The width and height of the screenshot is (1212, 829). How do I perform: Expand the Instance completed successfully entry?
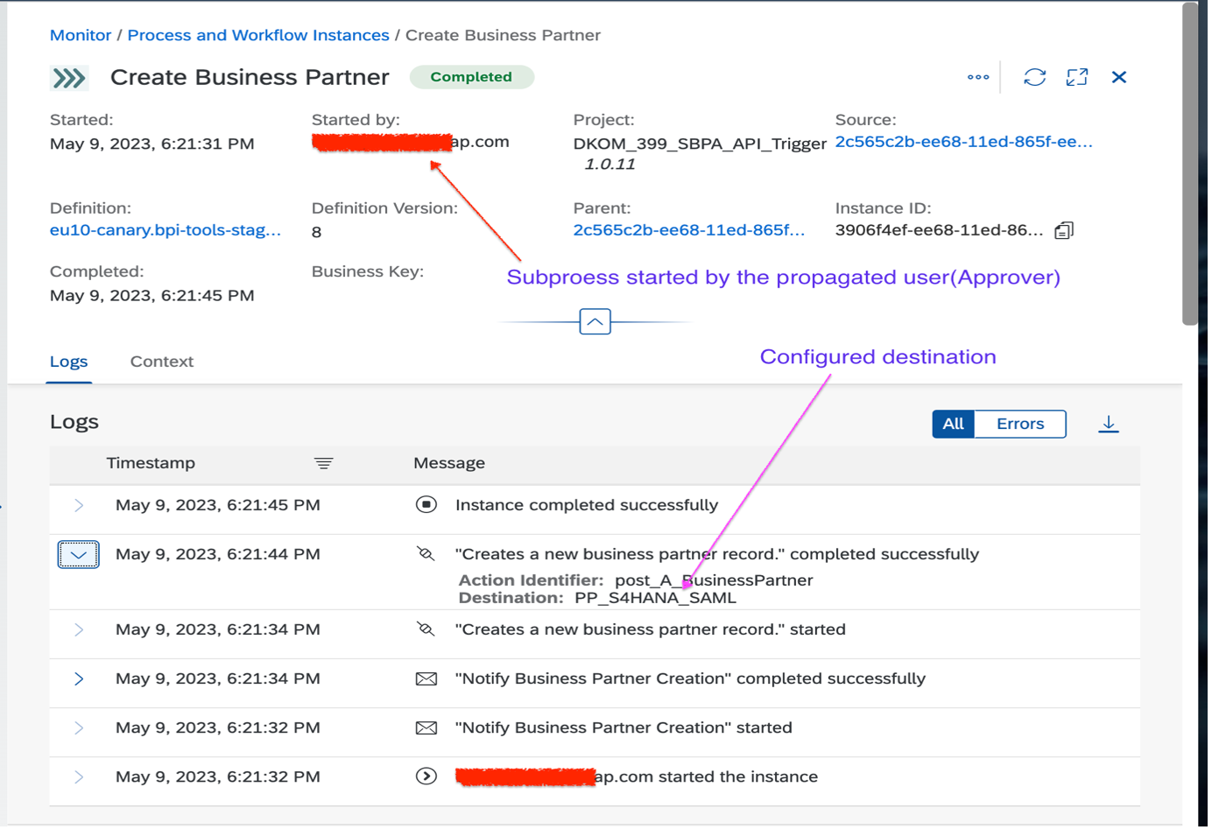click(x=78, y=505)
